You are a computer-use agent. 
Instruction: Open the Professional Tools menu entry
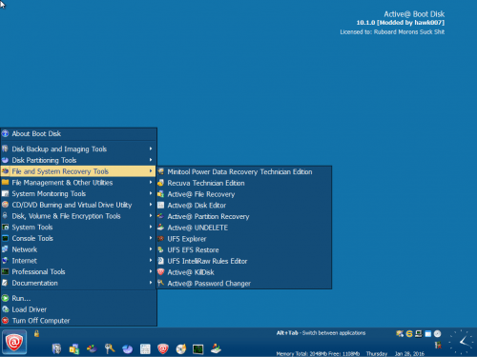tap(78, 271)
